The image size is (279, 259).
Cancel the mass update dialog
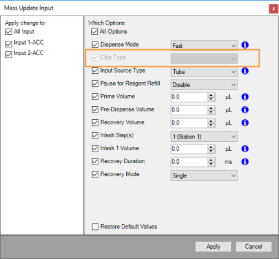[x=254, y=247]
